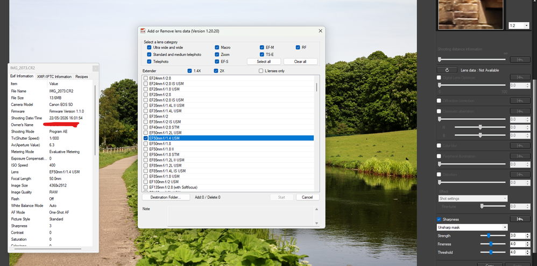The width and height of the screenshot is (537, 266).
Task: Click the revert arrow beside Distortion
Action: tap(520, 174)
